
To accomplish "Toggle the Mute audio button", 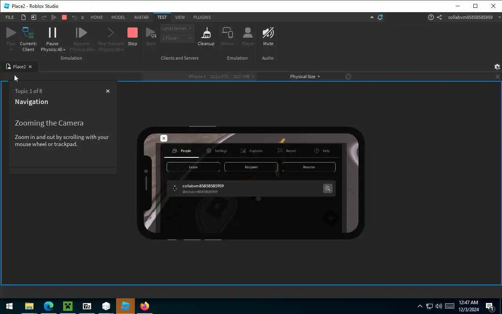I will point(268,37).
